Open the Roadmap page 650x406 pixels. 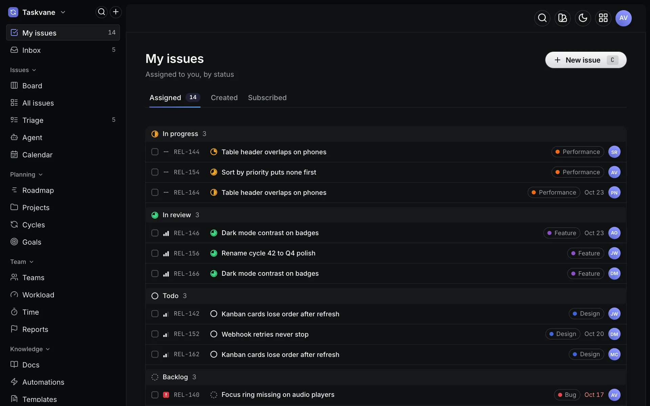63,190
